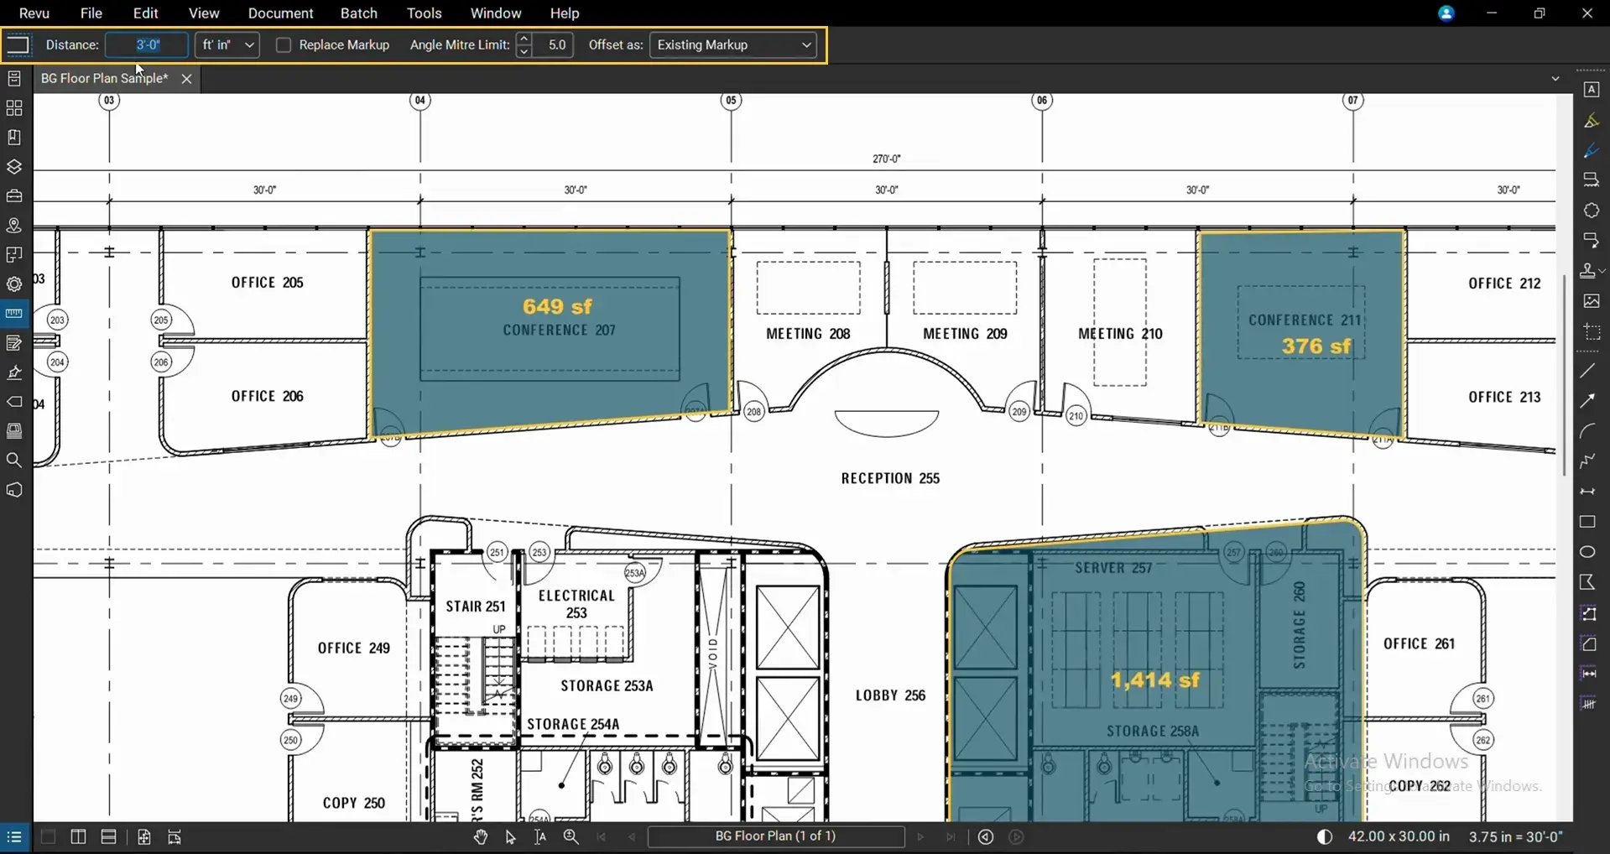Image resolution: width=1610 pixels, height=854 pixels.
Task: Open the Document menu
Action: pos(280,13)
